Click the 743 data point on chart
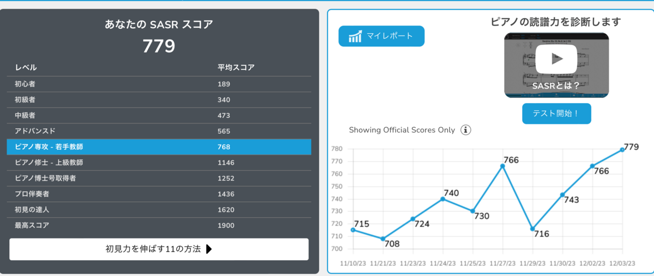 tap(562, 195)
